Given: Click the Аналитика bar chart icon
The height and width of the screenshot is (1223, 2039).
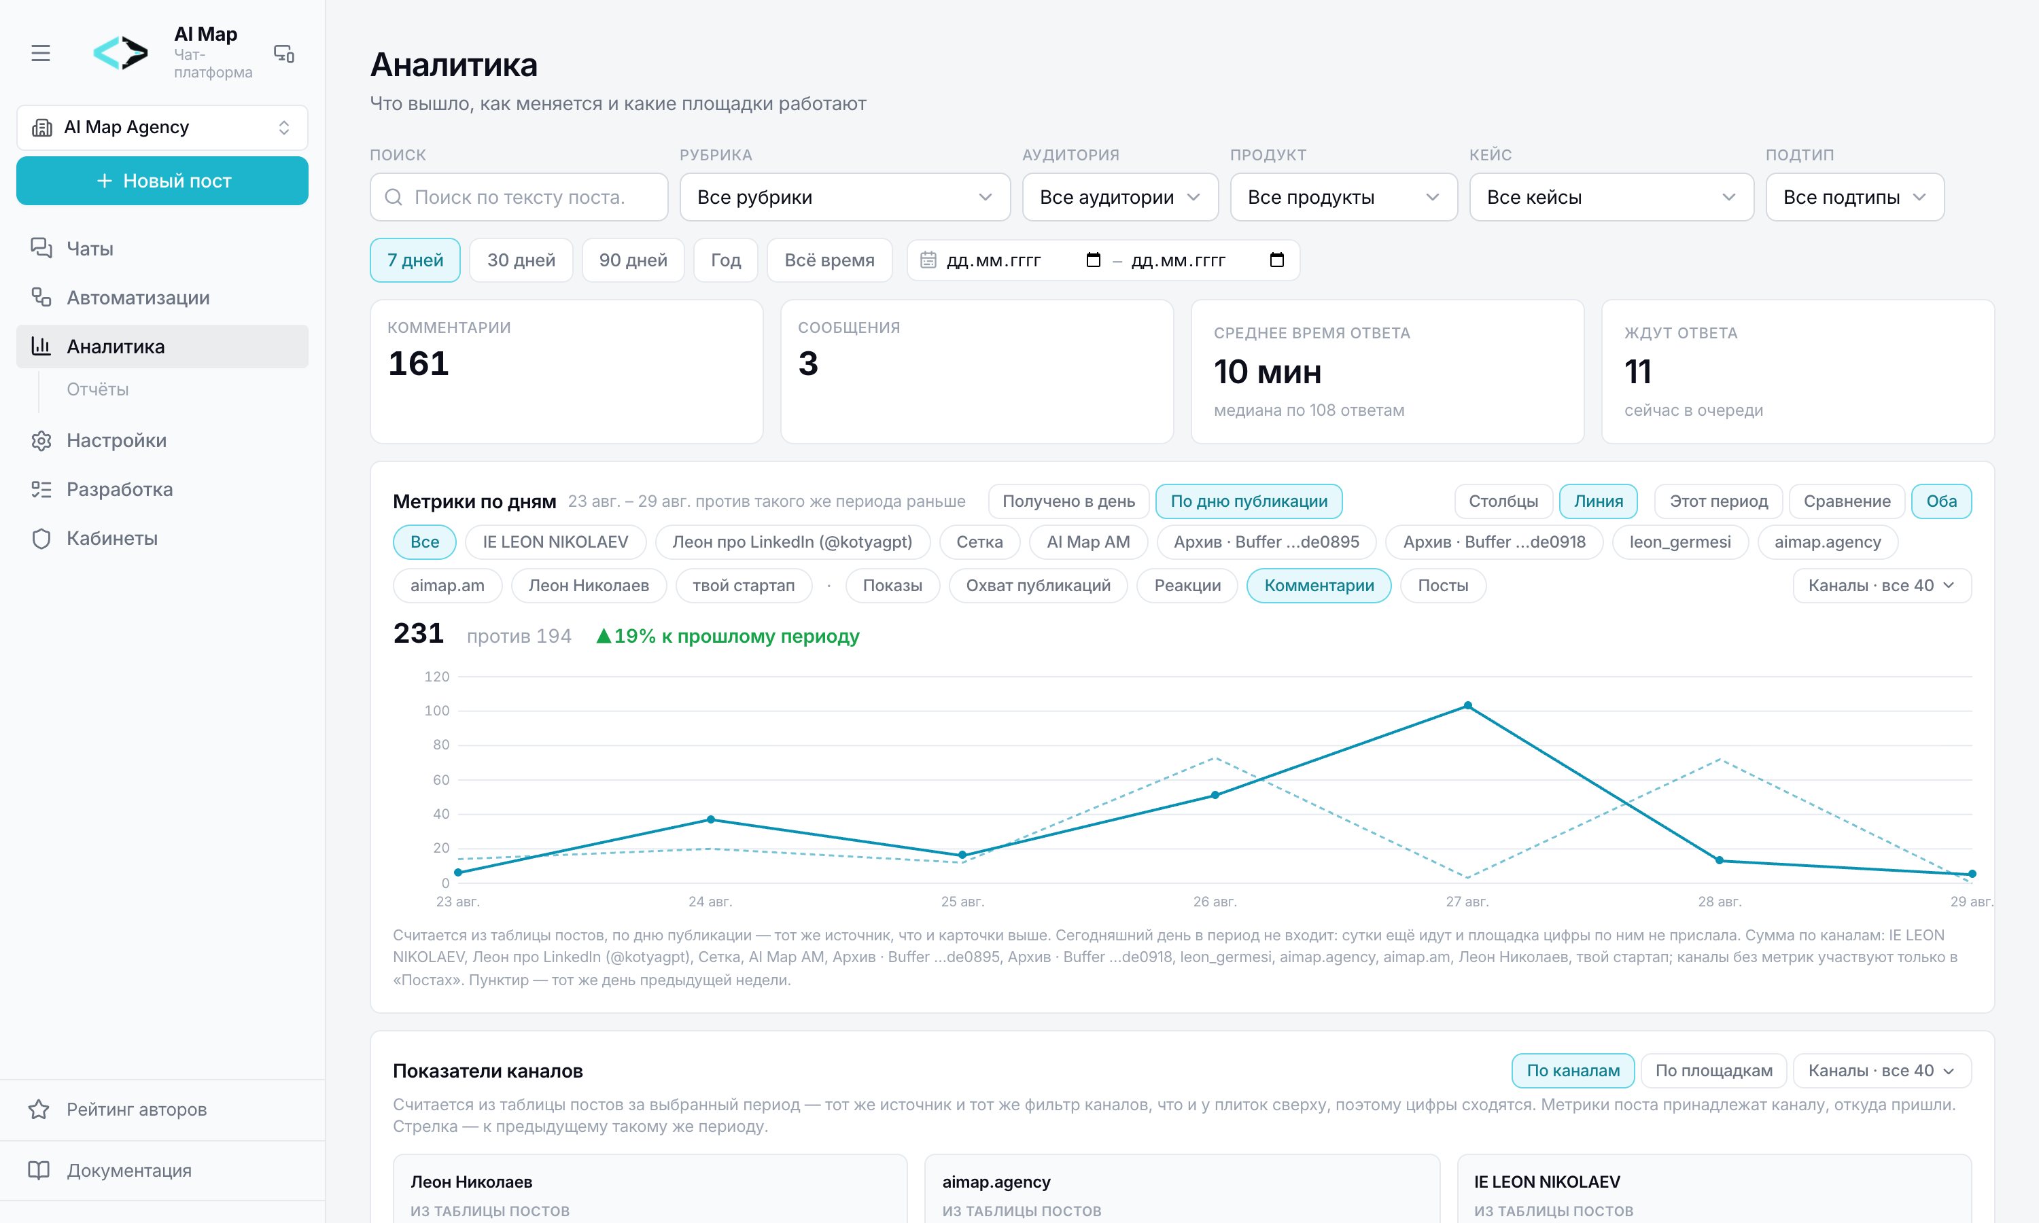Looking at the screenshot, I should [41, 346].
